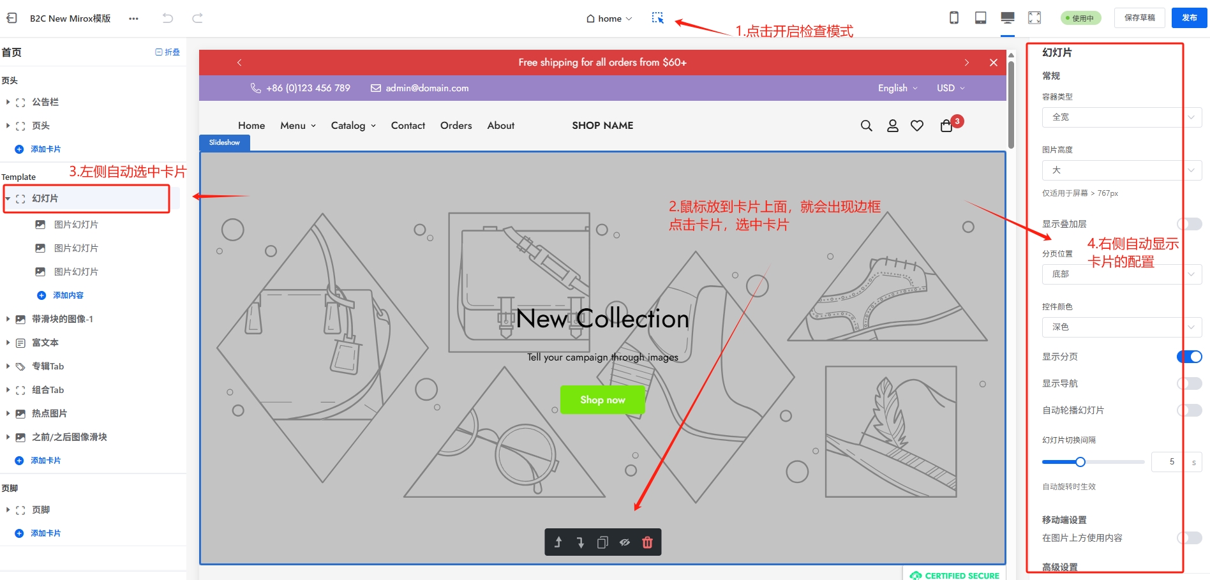This screenshot has height=580, width=1210.
Task: Open the 控件颜色 dropdown
Action: 1121,327
